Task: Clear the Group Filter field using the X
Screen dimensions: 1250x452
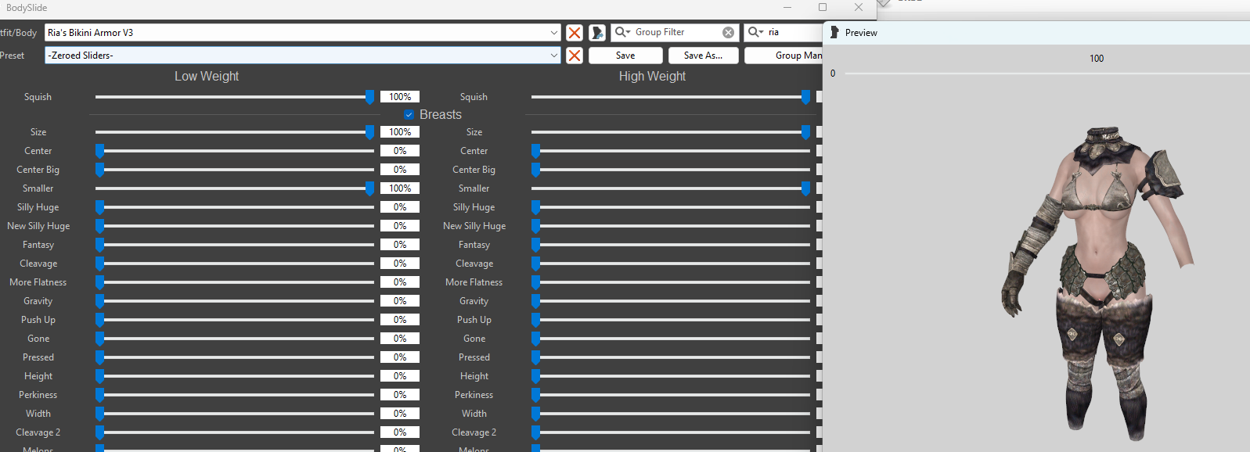Action: click(729, 33)
